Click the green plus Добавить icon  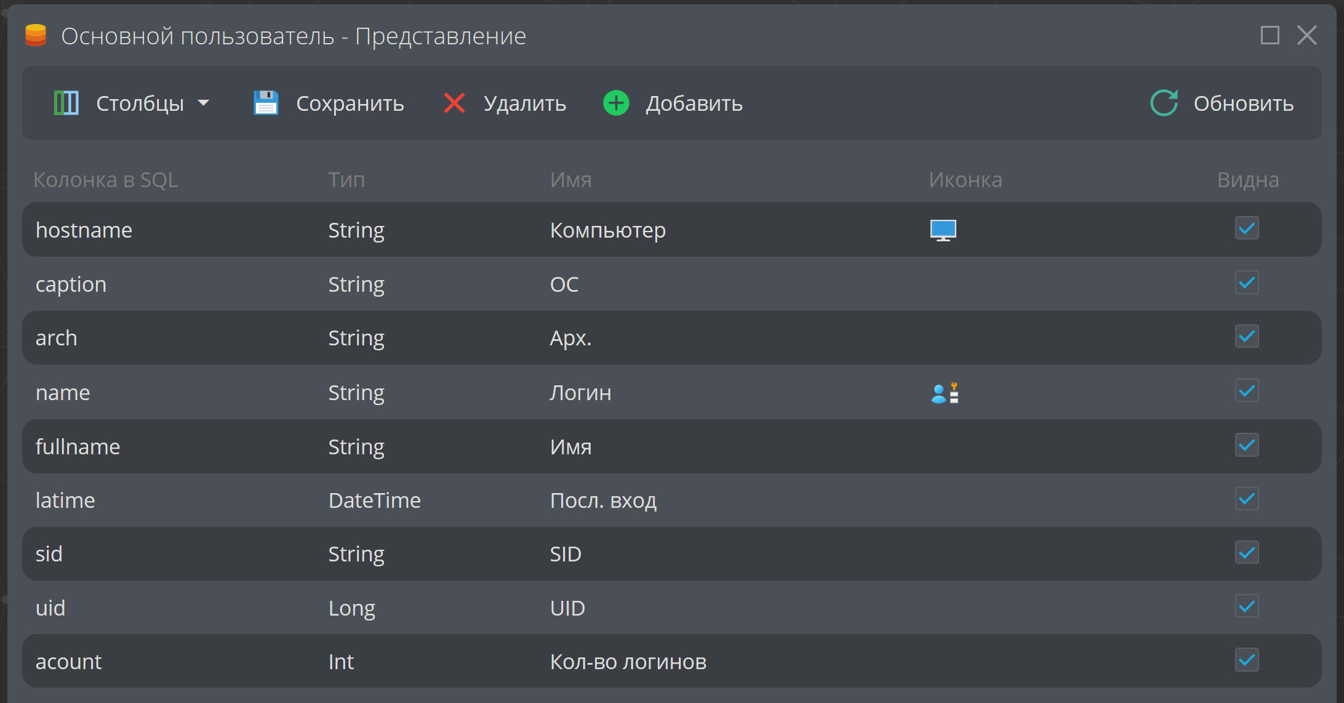pos(616,103)
